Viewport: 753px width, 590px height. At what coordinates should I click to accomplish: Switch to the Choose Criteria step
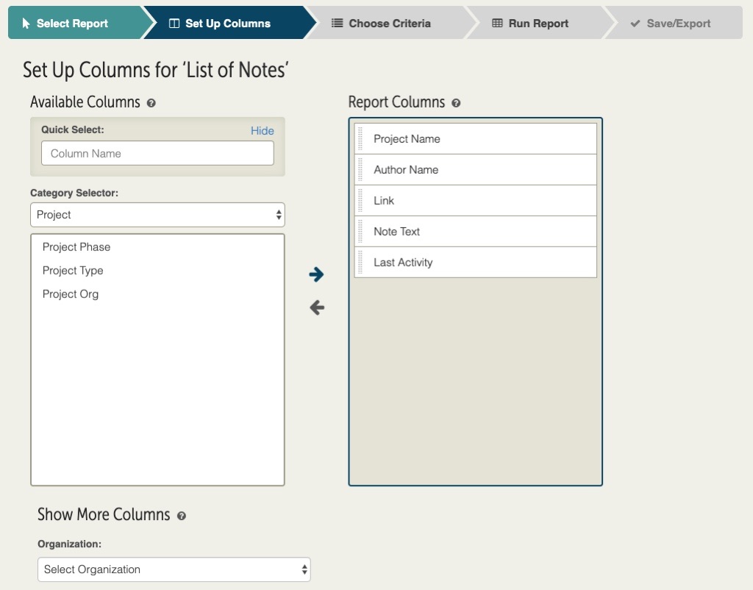tap(380, 23)
